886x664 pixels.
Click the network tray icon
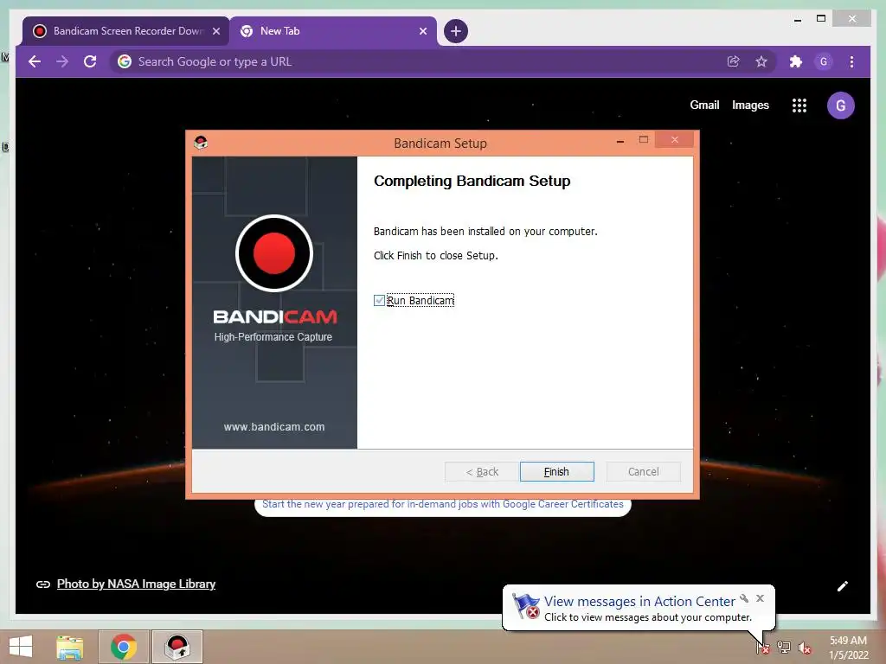tap(784, 647)
